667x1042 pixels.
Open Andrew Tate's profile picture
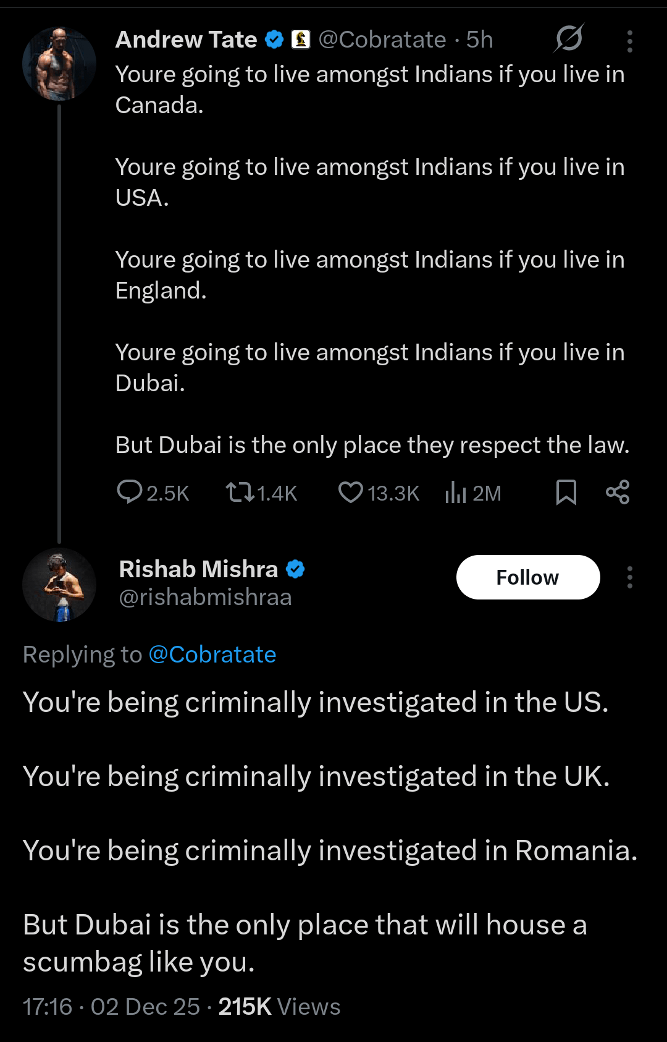(59, 64)
